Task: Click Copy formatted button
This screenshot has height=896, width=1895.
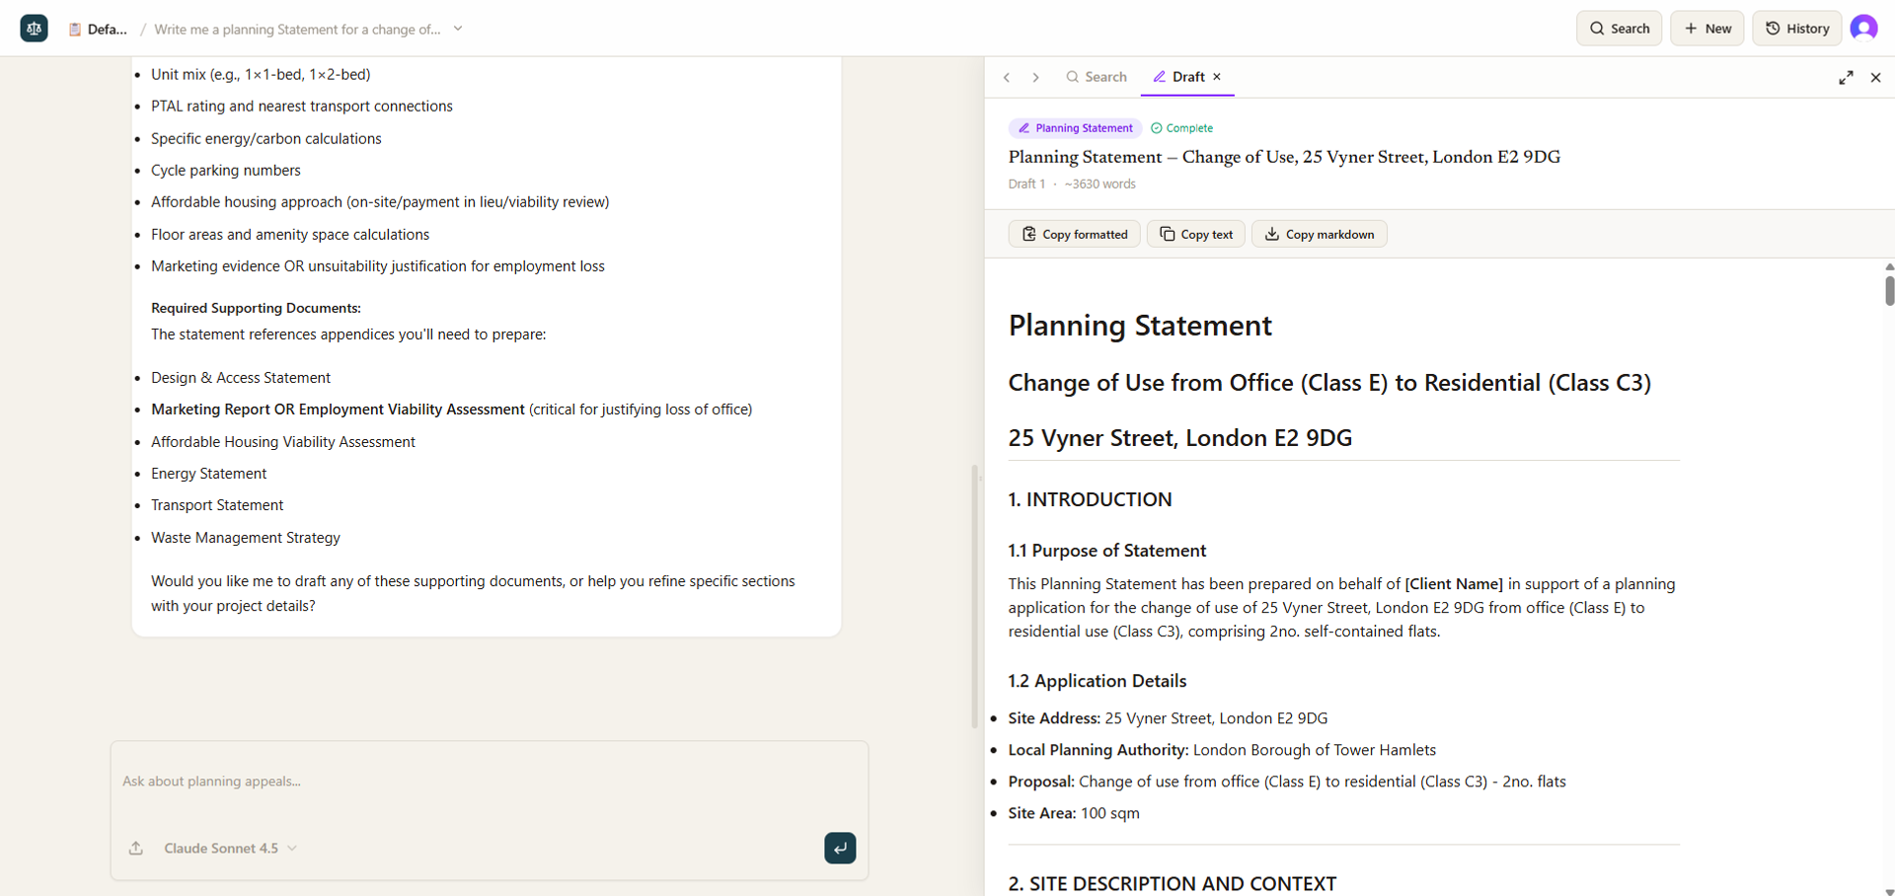Action: pos(1074,234)
